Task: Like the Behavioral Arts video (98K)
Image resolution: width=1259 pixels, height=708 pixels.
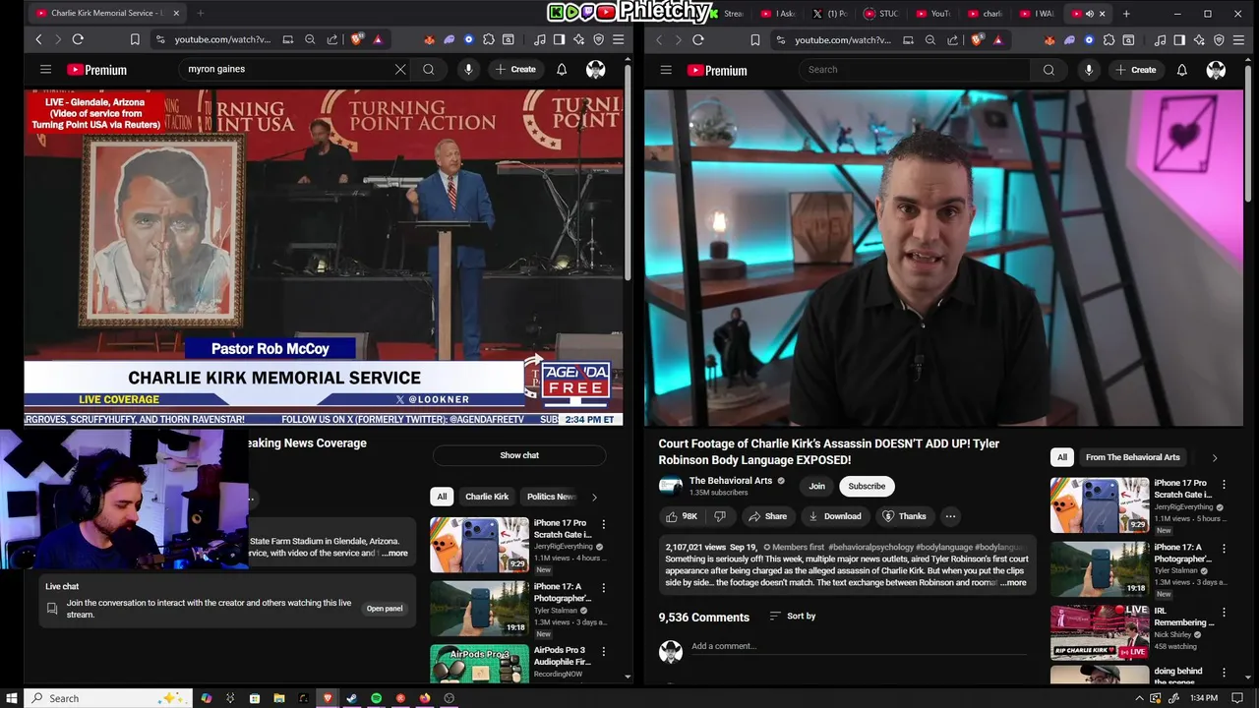Action: click(682, 516)
